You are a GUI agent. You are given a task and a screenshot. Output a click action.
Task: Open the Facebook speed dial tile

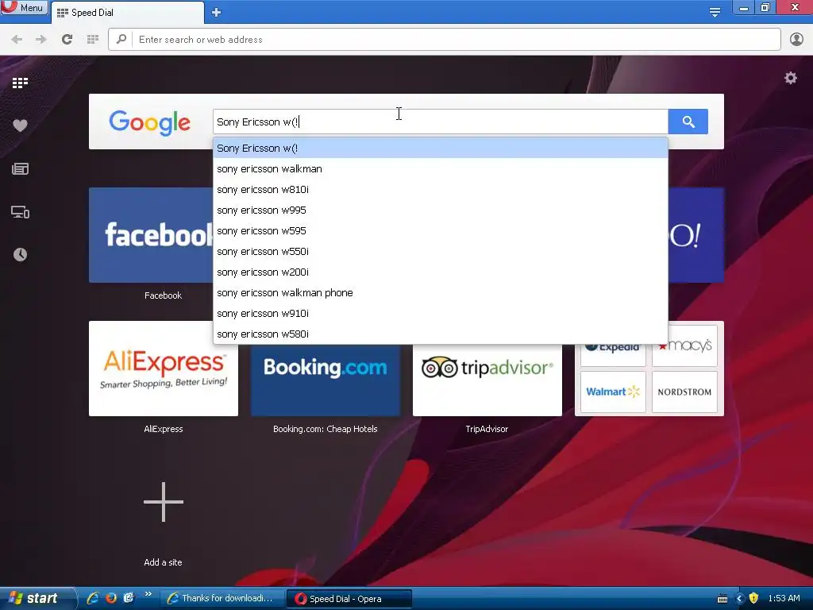point(151,235)
